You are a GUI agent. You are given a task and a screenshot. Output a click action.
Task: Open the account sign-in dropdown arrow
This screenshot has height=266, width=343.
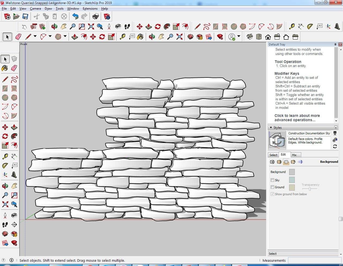(x=238, y=36)
